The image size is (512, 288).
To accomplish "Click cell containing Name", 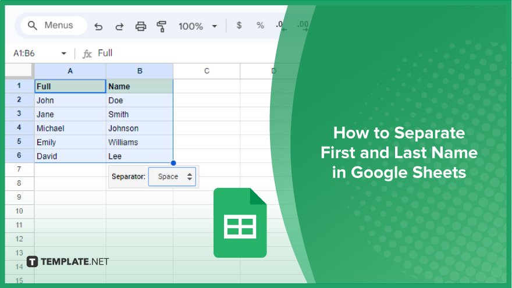I will pyautogui.click(x=140, y=86).
